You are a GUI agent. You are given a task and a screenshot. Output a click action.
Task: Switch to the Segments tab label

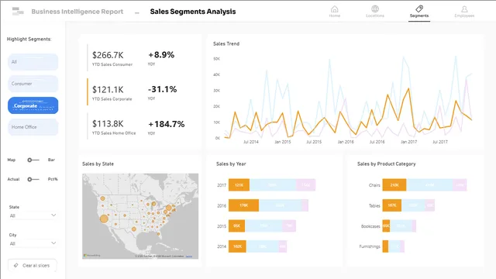419,15
